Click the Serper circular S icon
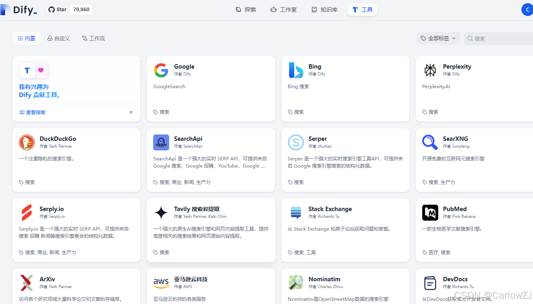The width and height of the screenshot is (533, 304). point(296,142)
